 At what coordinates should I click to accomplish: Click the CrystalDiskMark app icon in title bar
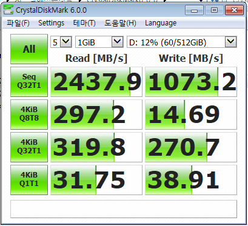pyautogui.click(x=8, y=10)
